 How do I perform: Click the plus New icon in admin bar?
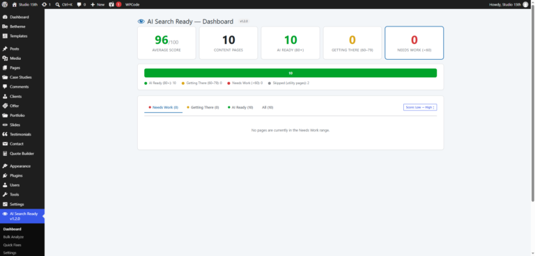(x=93, y=4)
